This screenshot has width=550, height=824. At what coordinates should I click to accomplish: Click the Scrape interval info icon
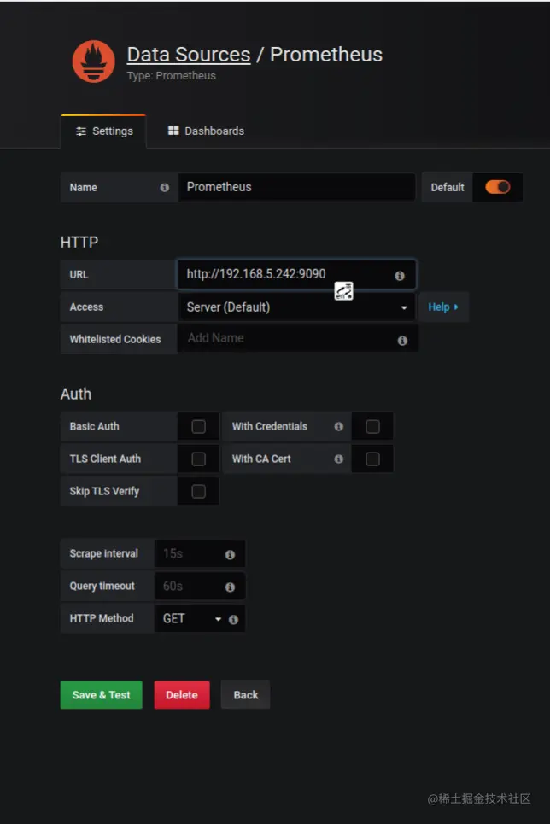pyautogui.click(x=230, y=554)
